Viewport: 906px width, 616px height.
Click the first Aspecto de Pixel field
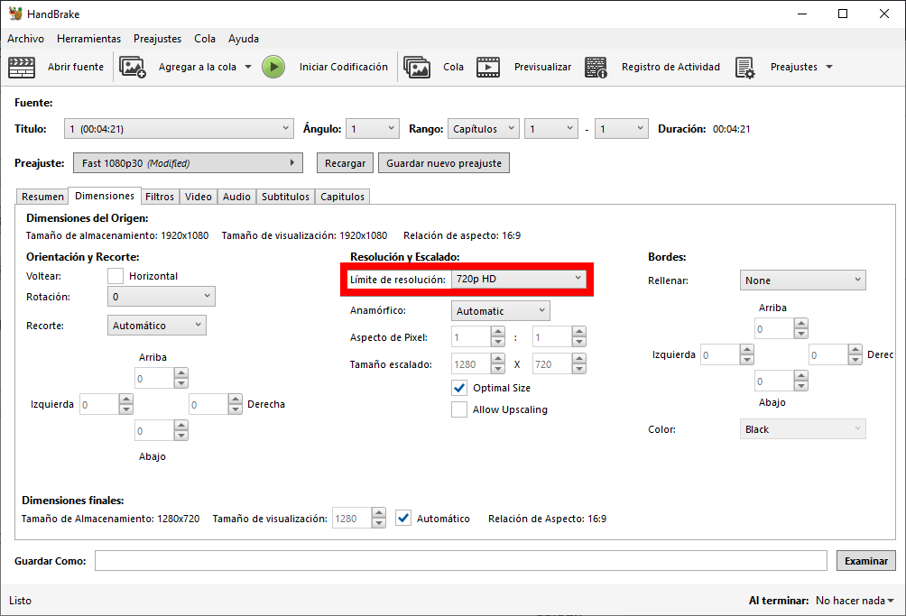coord(471,337)
